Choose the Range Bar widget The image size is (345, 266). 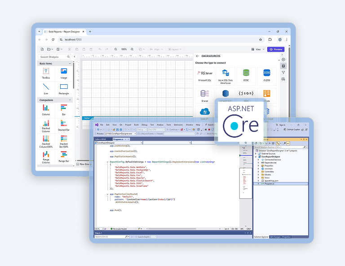point(64,157)
